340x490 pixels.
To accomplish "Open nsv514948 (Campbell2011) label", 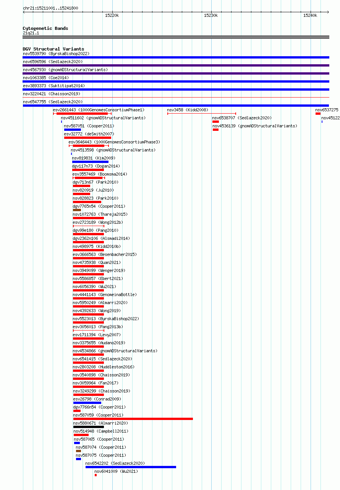I will pyautogui.click(x=101, y=431).
